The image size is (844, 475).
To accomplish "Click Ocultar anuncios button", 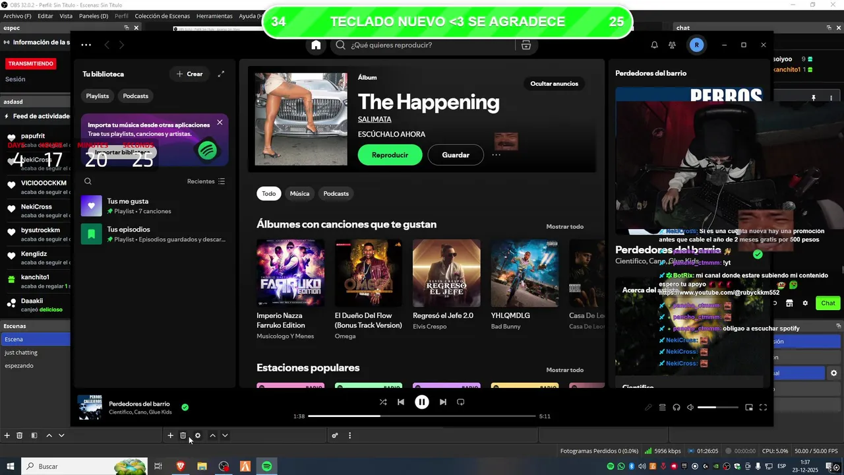I will (555, 84).
